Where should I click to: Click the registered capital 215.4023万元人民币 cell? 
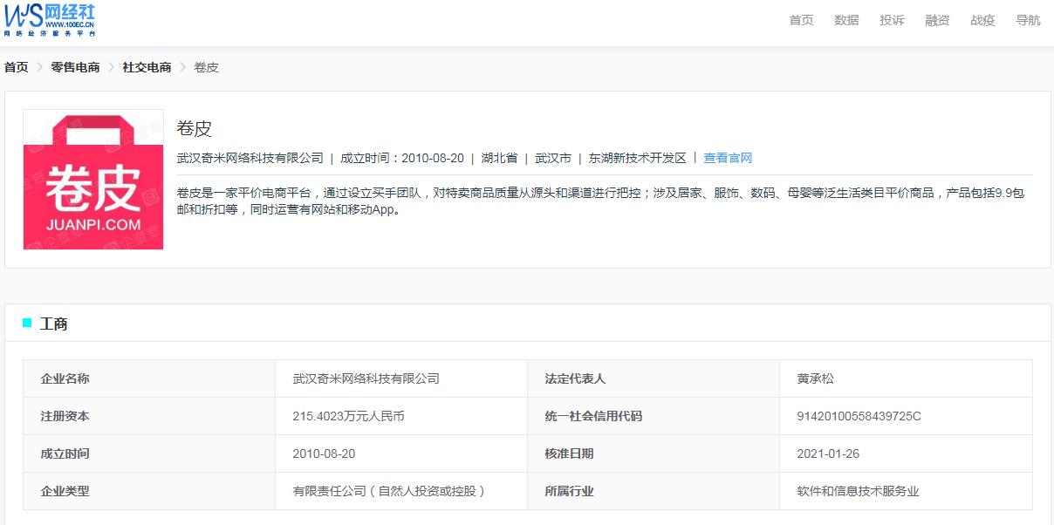(347, 416)
